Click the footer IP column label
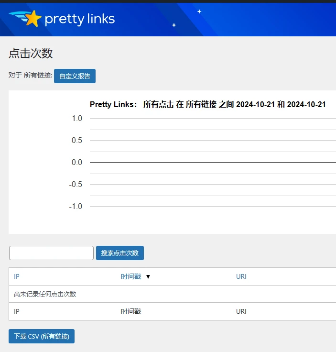The height and width of the screenshot is (352, 336). coord(17,311)
